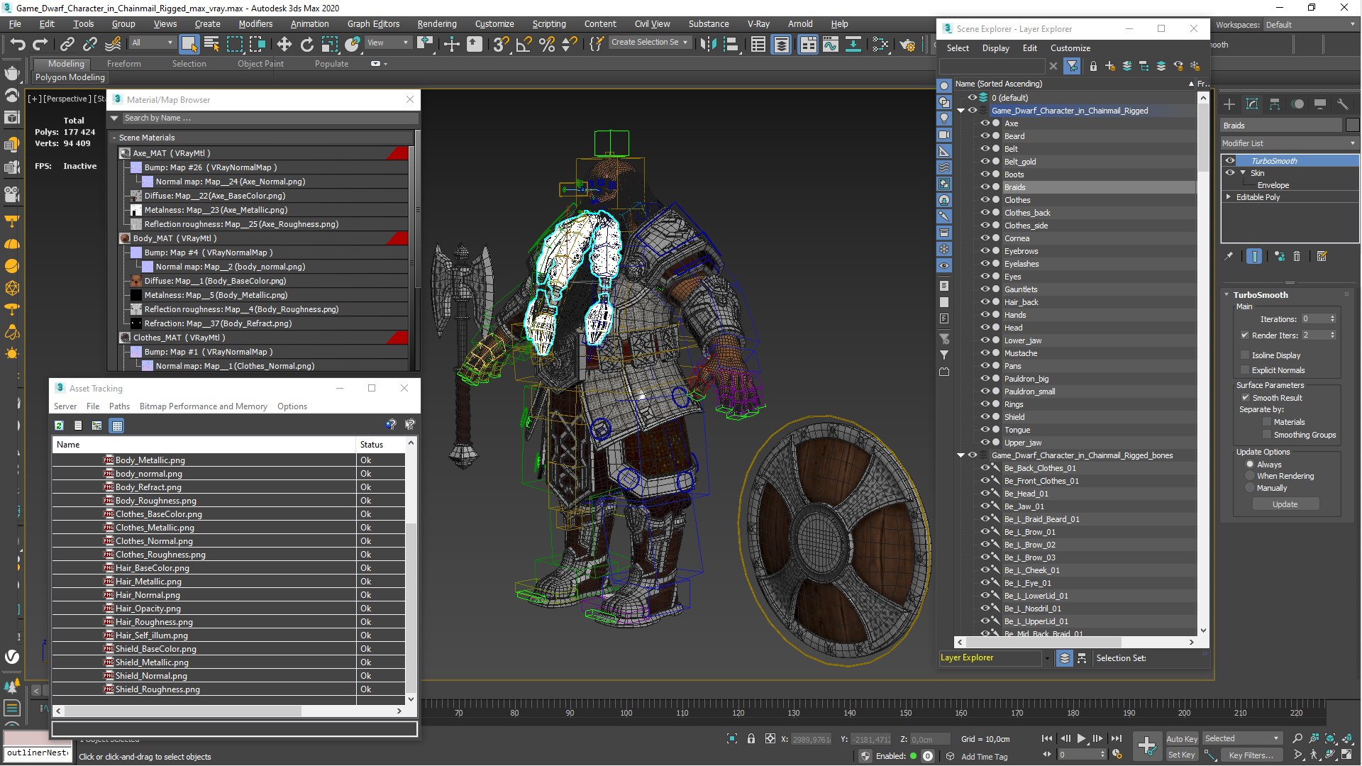The width and height of the screenshot is (1362, 766).
Task: Click Refresh icon in Asset Tracking
Action: click(x=59, y=426)
